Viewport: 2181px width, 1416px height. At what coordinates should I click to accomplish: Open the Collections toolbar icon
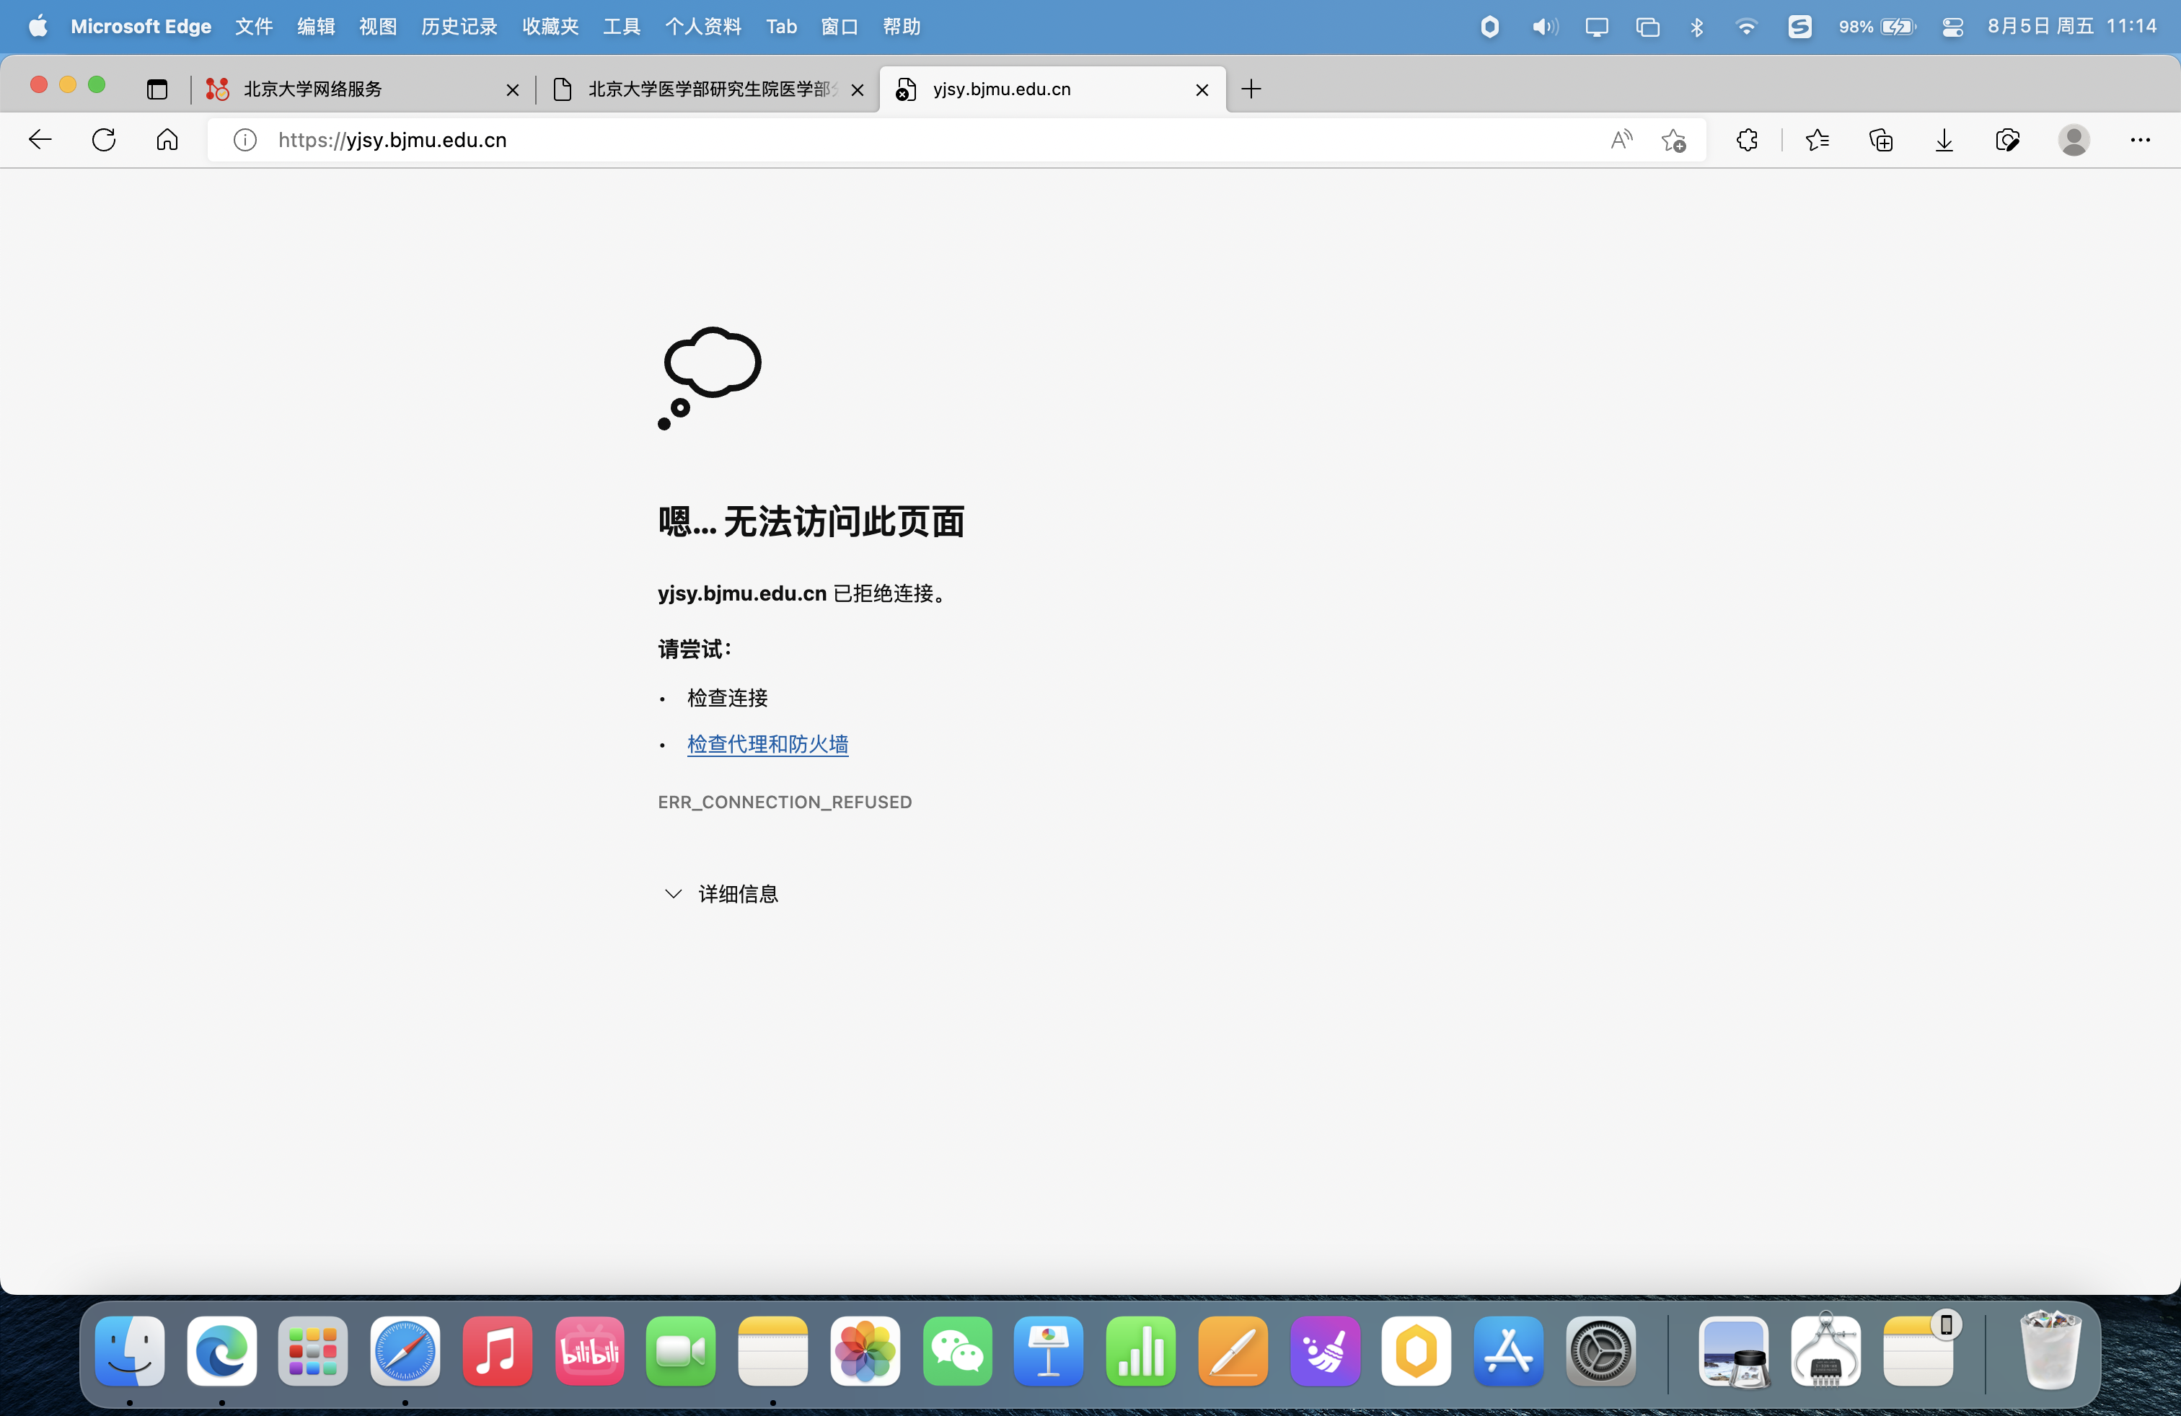[x=1880, y=140]
